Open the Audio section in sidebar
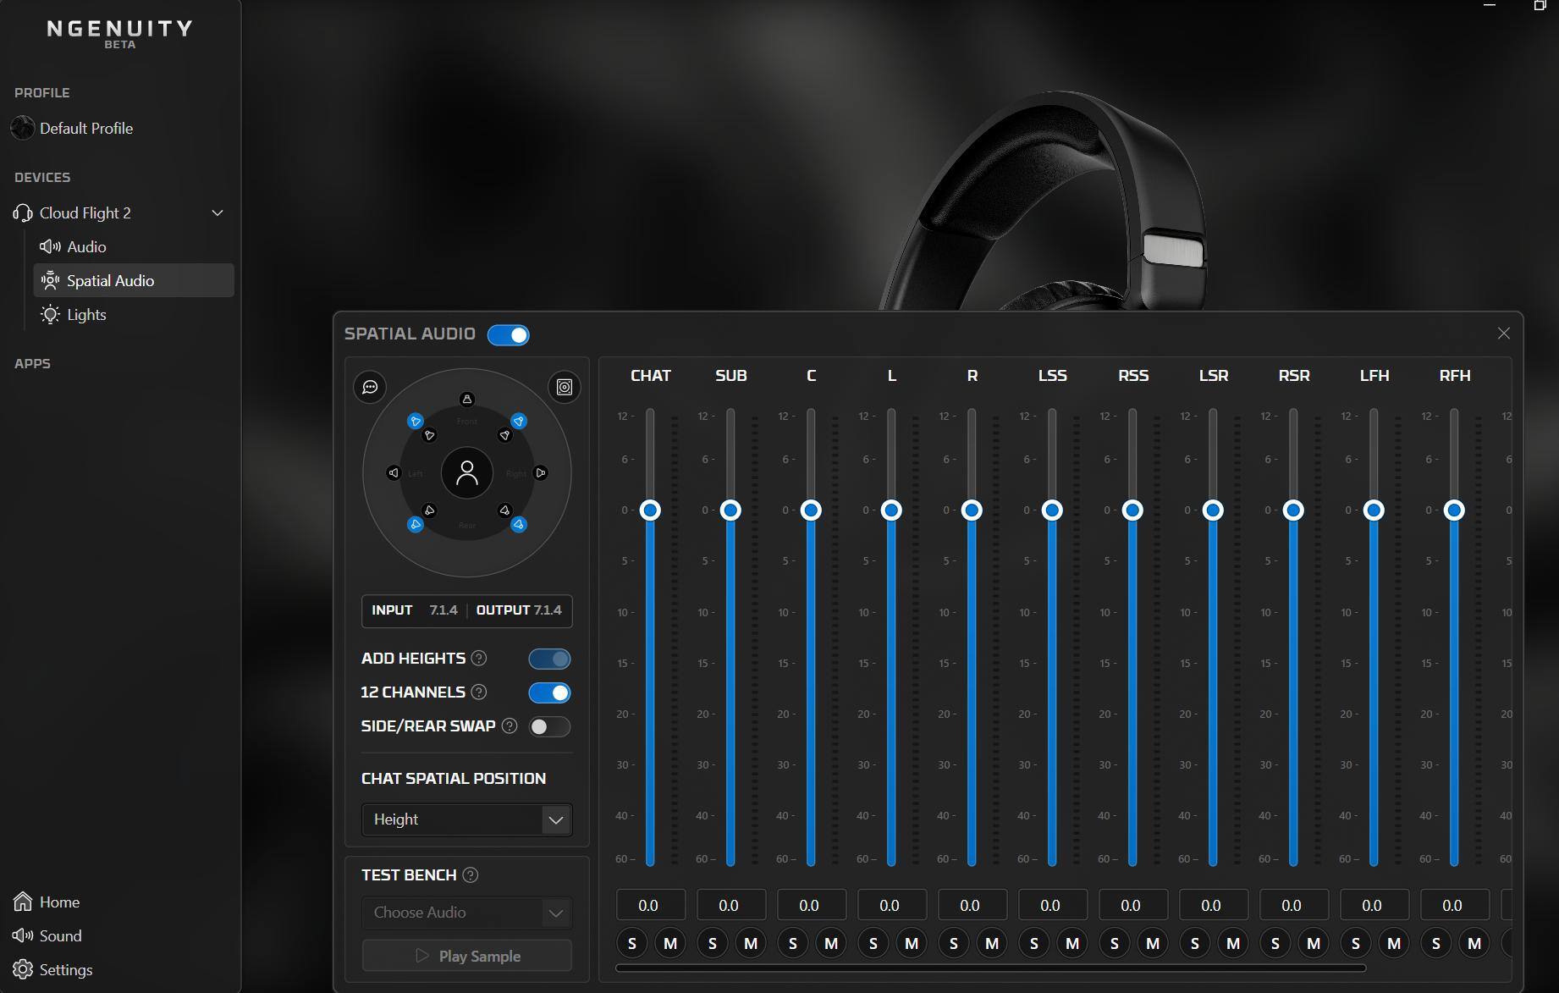This screenshot has height=993, width=1559. [86, 246]
